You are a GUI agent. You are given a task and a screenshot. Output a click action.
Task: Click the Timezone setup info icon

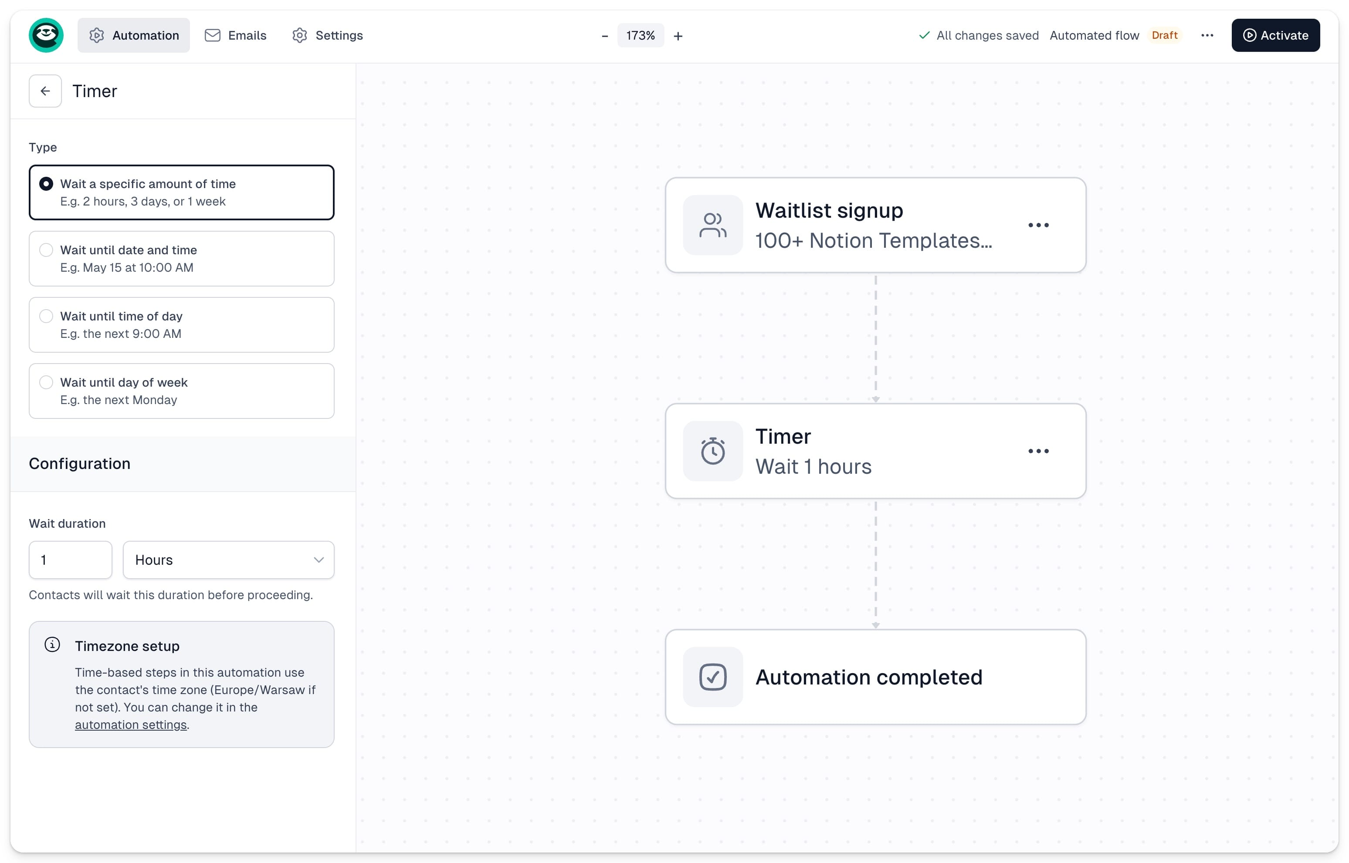coord(52,644)
